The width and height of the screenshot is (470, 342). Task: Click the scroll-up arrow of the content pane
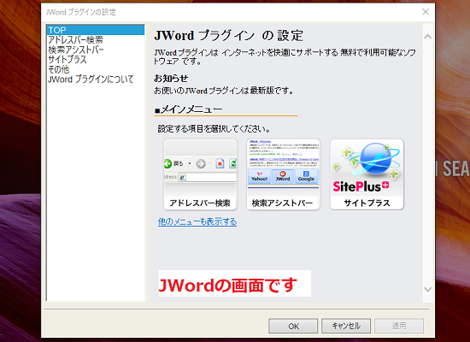pyautogui.click(x=428, y=37)
